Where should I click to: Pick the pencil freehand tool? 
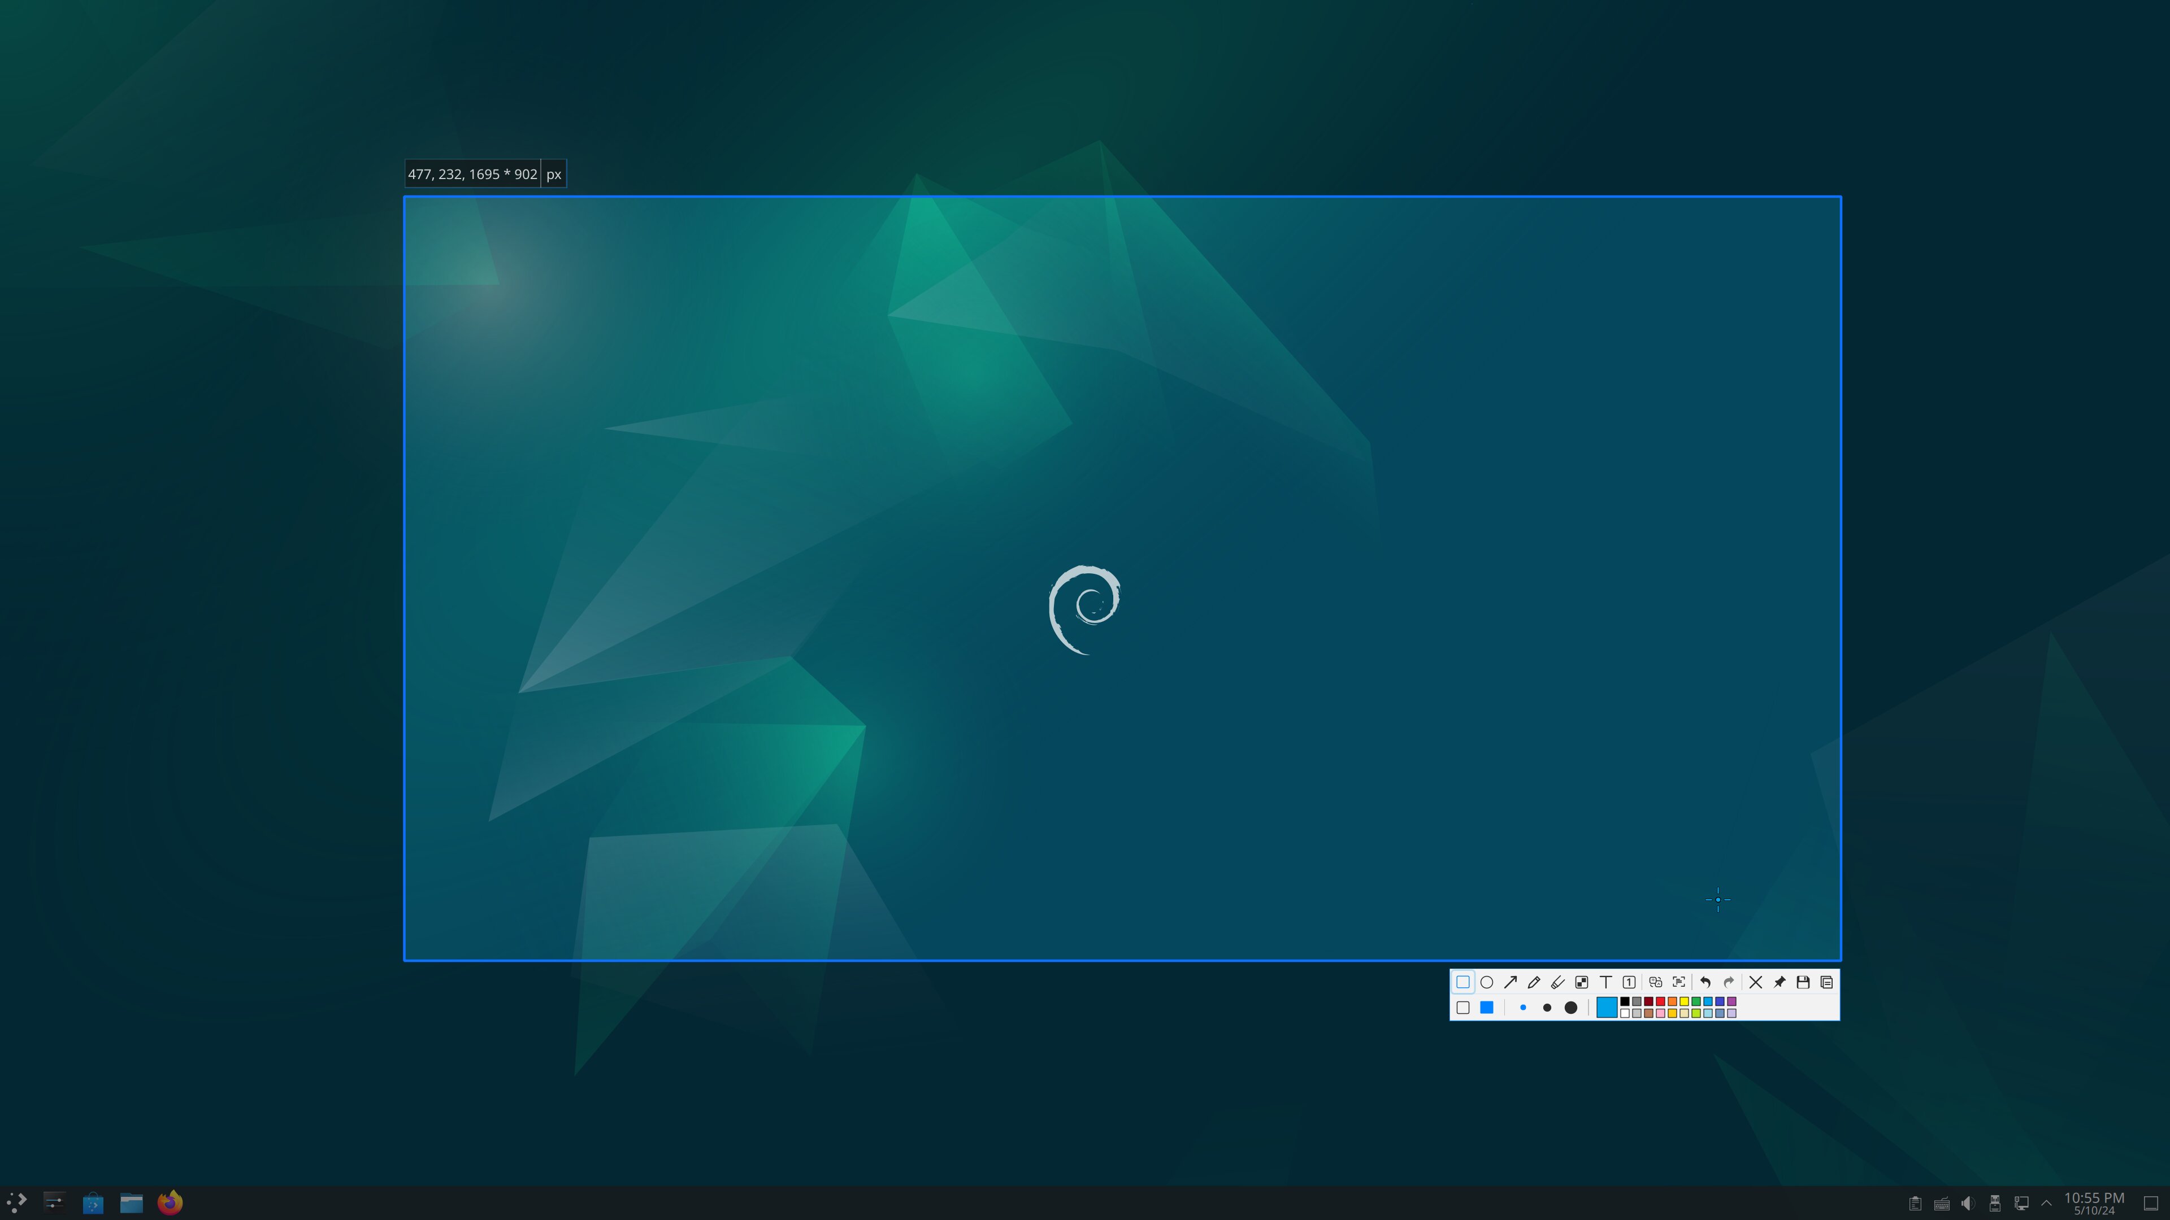1534,982
